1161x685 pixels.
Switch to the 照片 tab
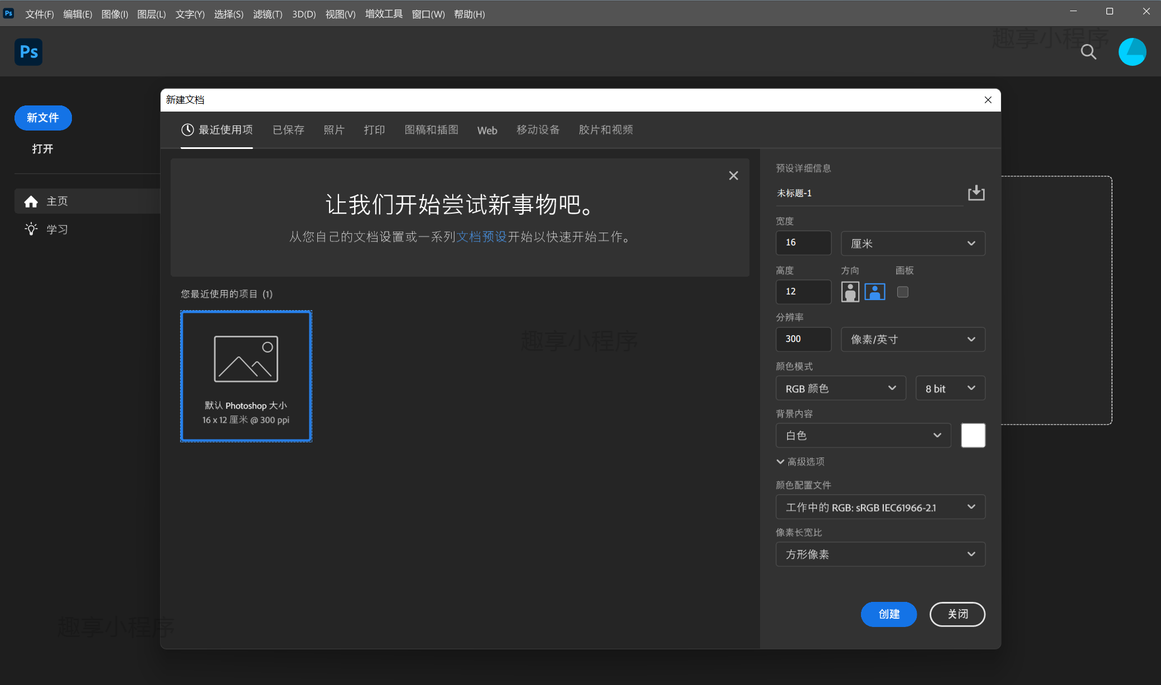click(x=334, y=130)
